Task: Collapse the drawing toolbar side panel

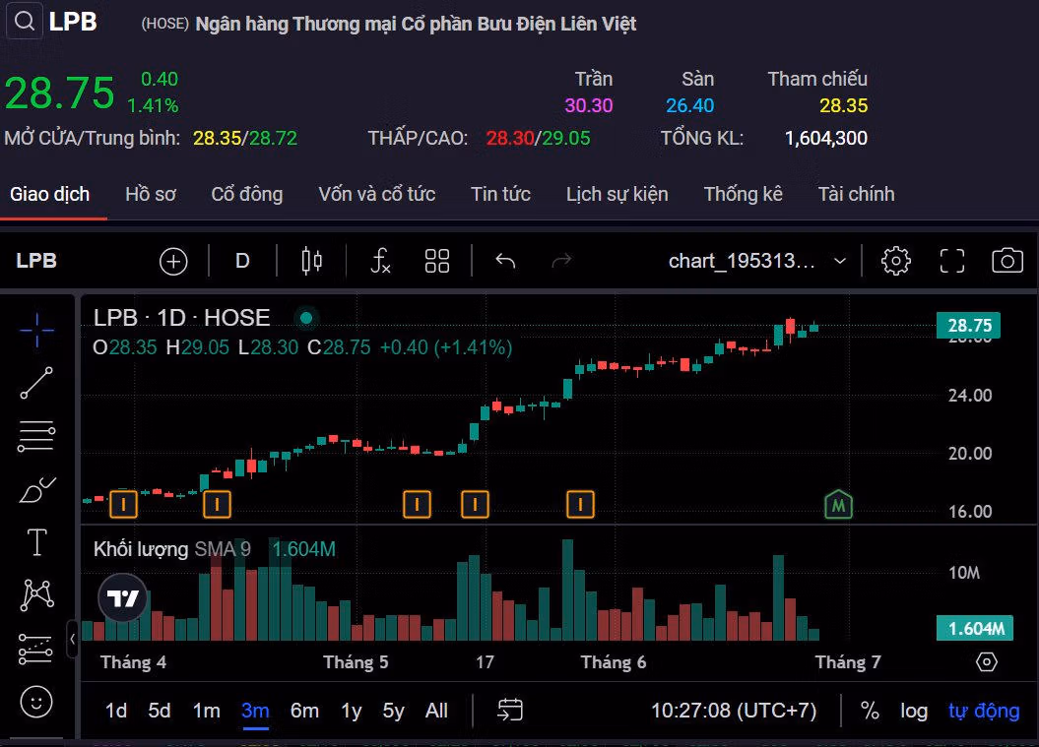Action: click(x=73, y=640)
